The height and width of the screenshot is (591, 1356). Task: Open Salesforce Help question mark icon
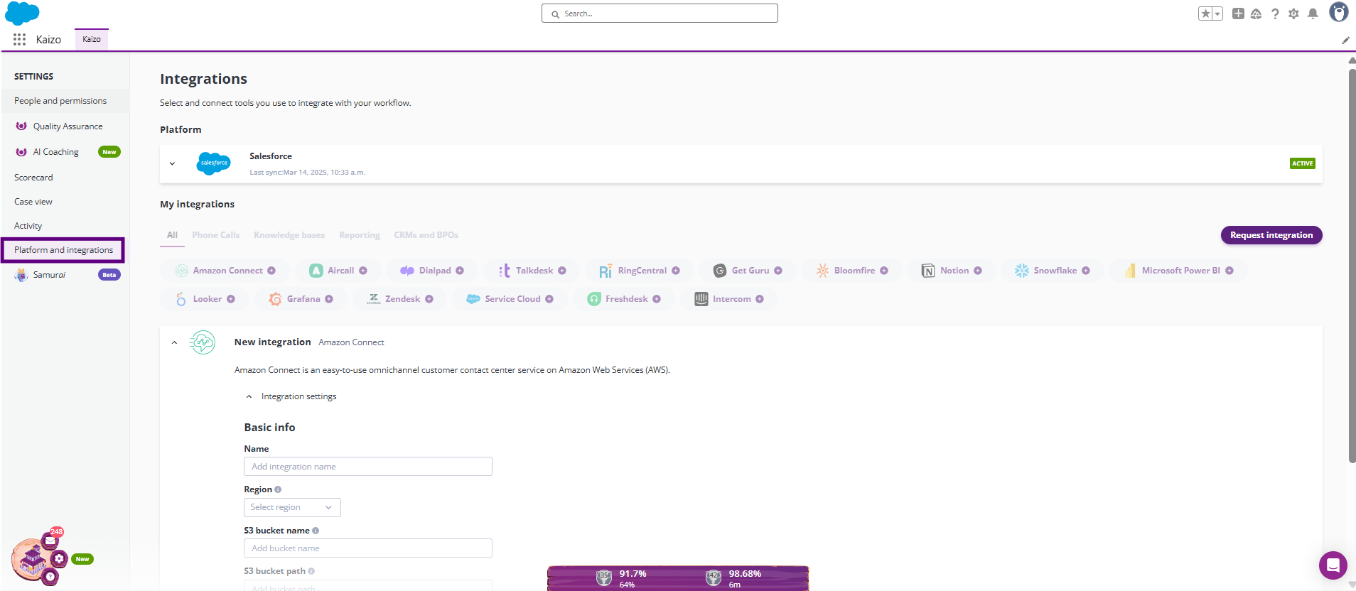[1275, 13]
